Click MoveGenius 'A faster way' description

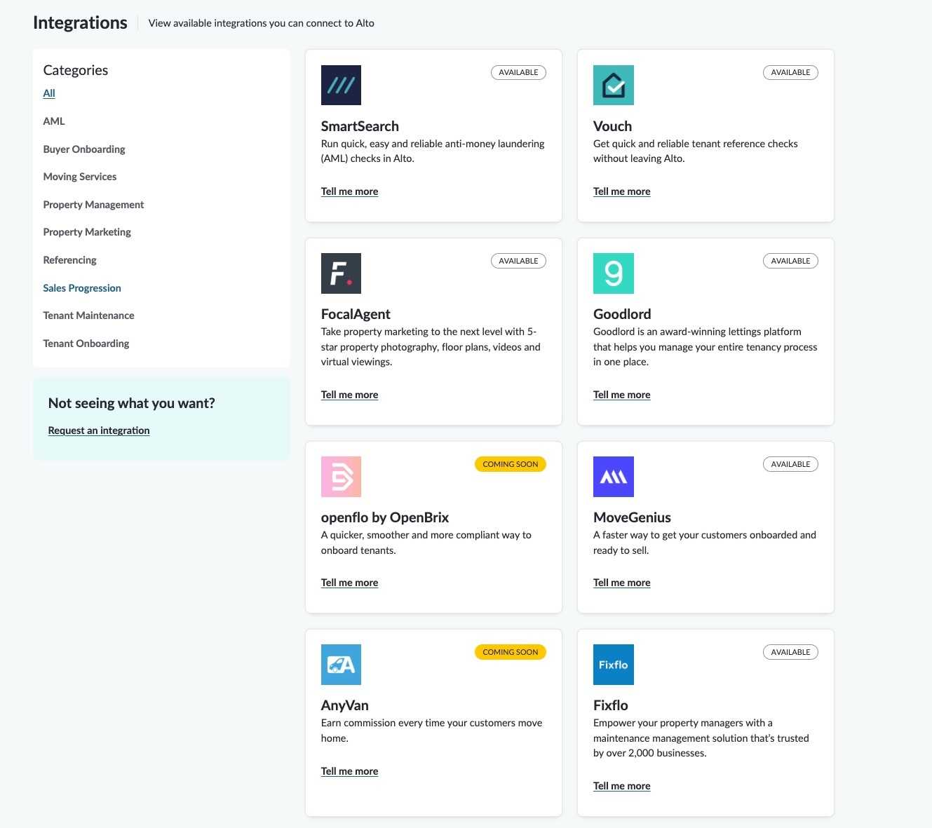coord(705,543)
